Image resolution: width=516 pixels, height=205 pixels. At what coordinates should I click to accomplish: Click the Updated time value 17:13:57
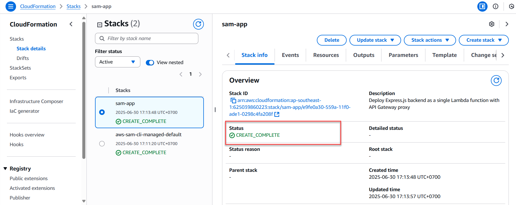point(405,196)
